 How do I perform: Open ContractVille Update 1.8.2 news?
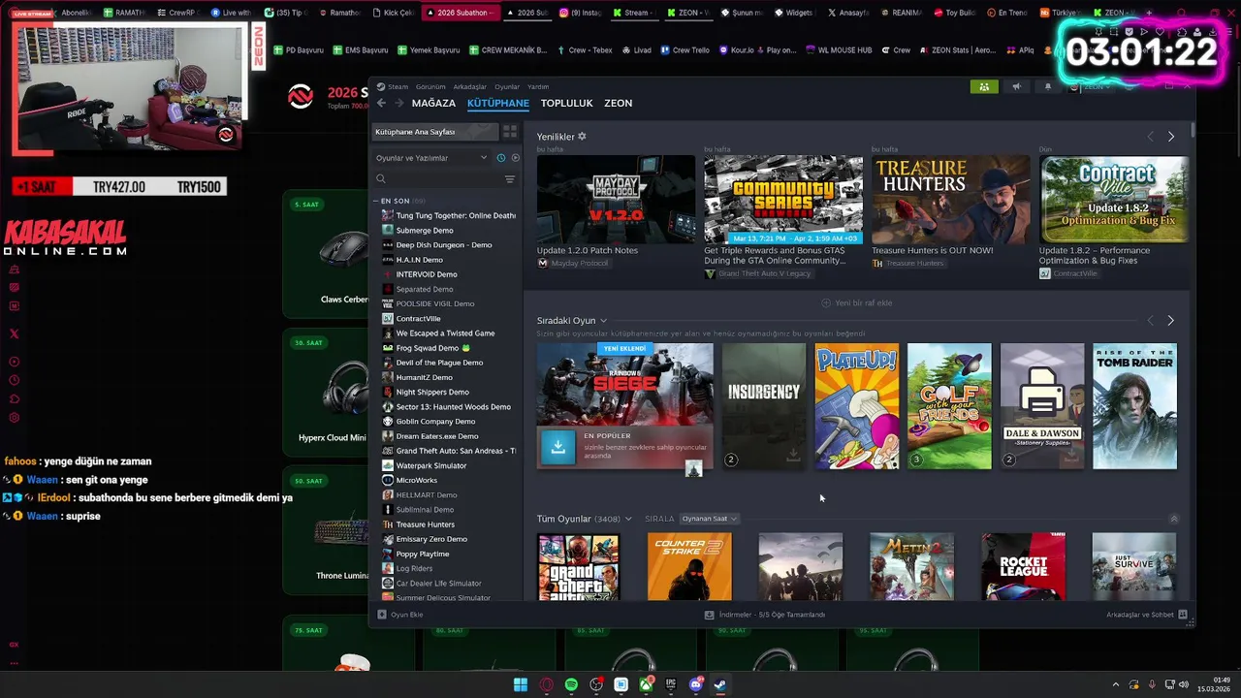[x=1114, y=199]
